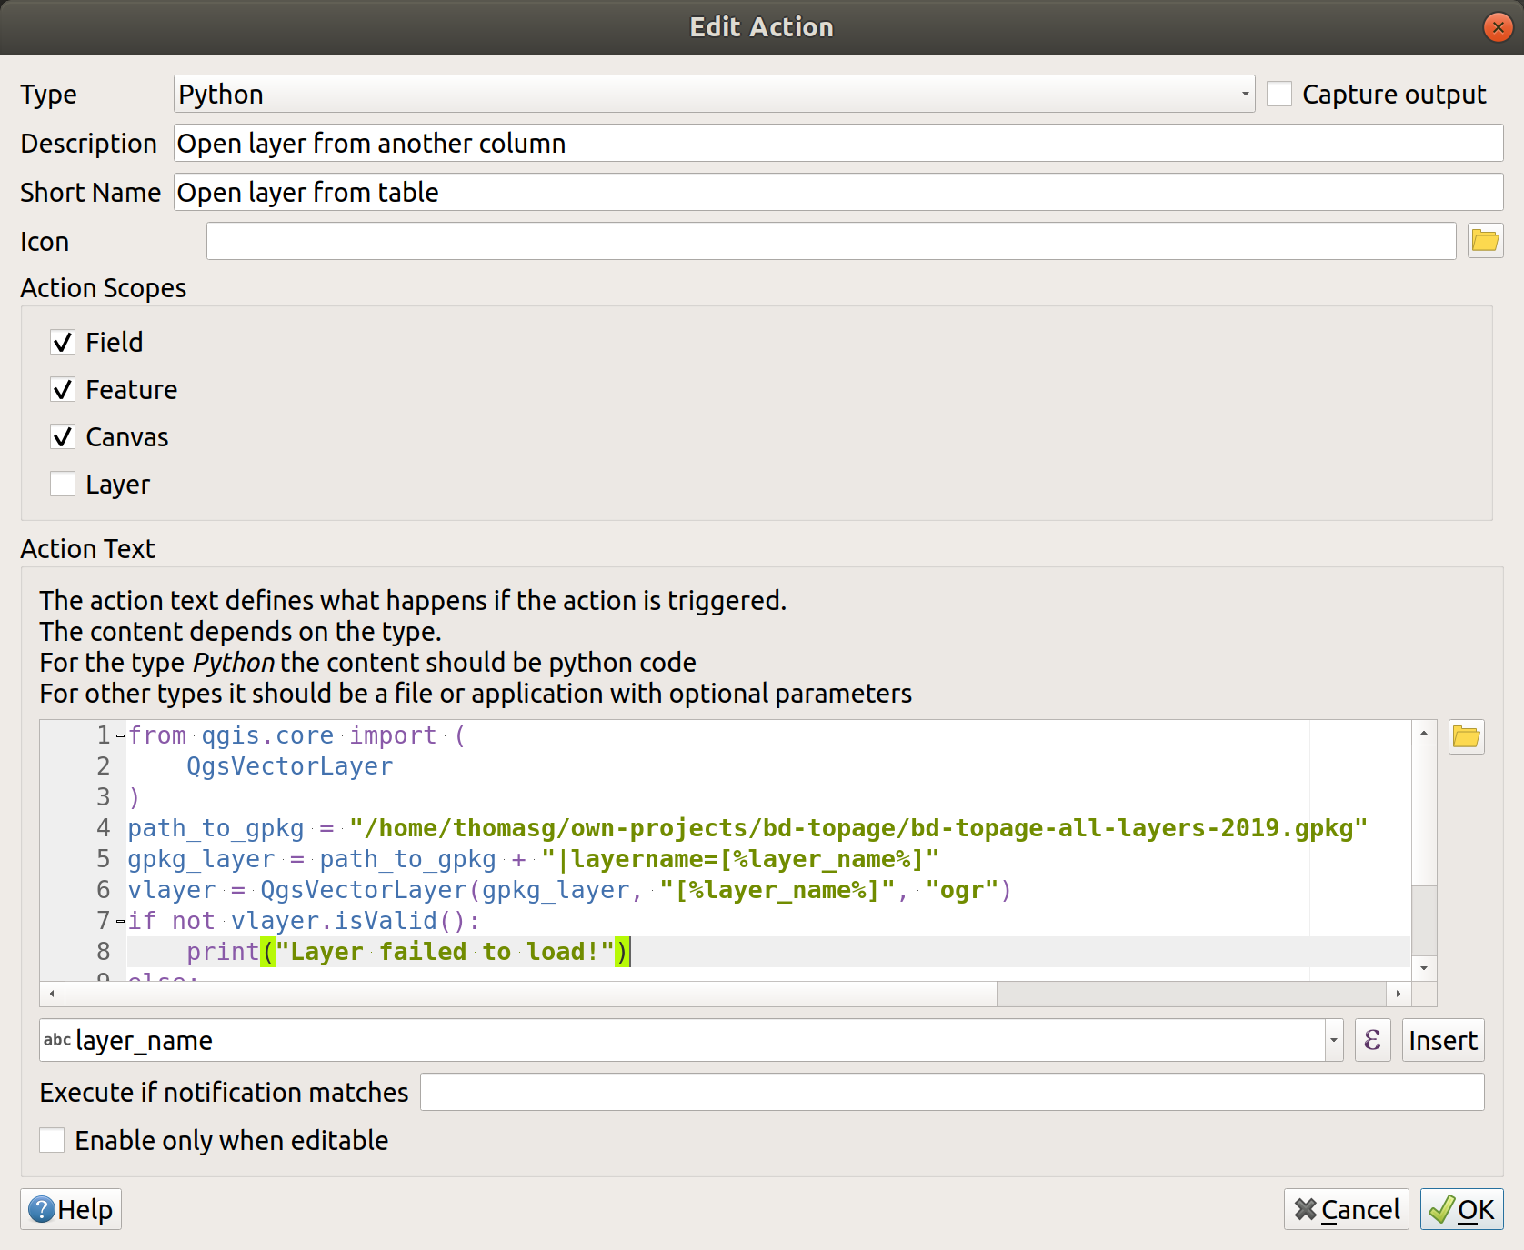
Task: Click the vertical scrollbar thumb in code editor
Action: click(1424, 815)
